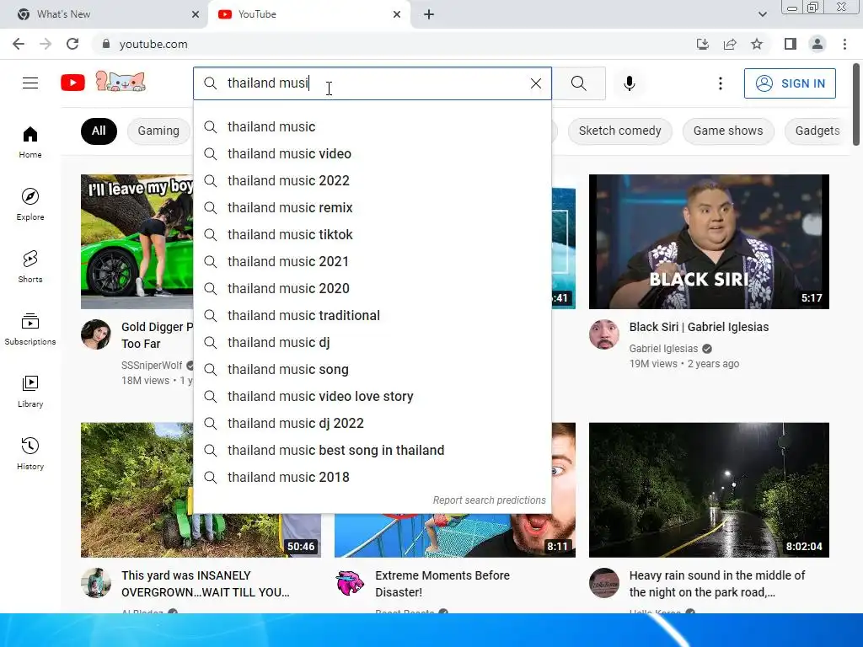Click the Gabriel Iglesias channel avatar
The width and height of the screenshot is (863, 647).
[603, 334]
